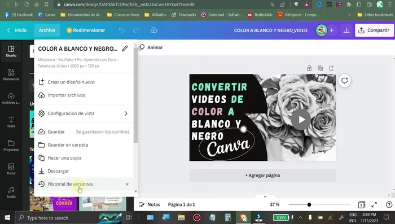Go back to Inicio
The image size is (395, 224).
[17, 30]
